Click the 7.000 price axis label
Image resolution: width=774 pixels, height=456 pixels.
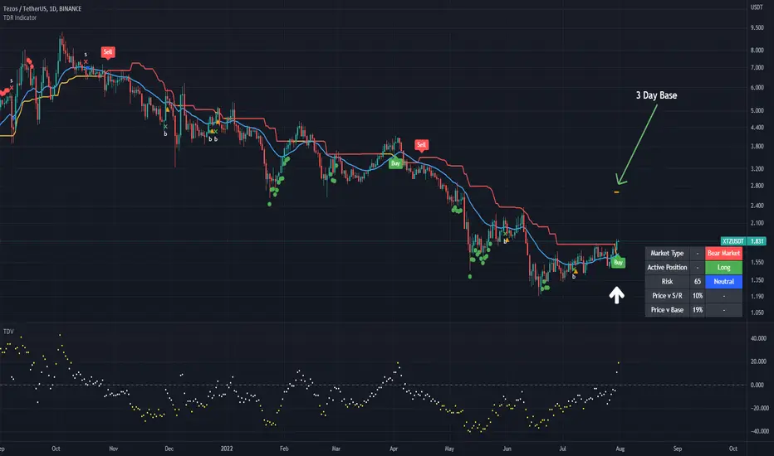click(x=757, y=67)
